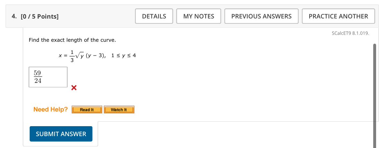Screen dimensions: 379x148
Task: Click the red X incorrect mark
Action: click(74, 88)
